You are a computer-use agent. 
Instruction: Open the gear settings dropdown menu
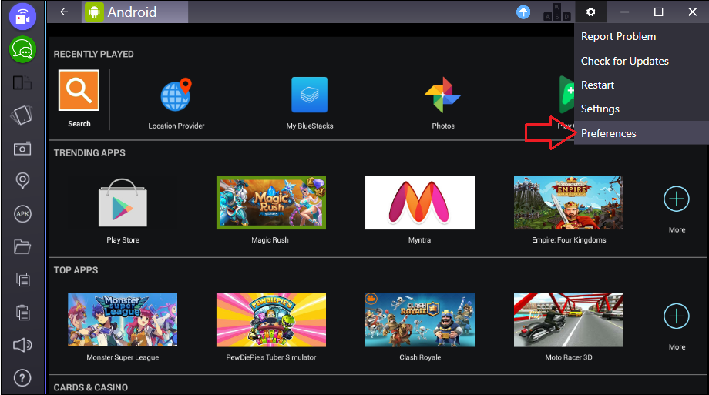pos(590,12)
